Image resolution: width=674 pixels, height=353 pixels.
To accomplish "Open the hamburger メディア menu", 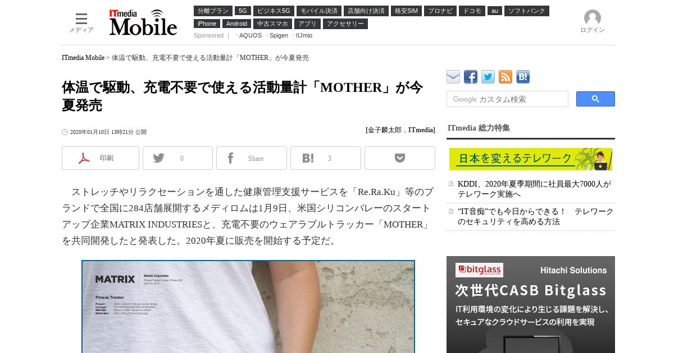I will pos(81,22).
